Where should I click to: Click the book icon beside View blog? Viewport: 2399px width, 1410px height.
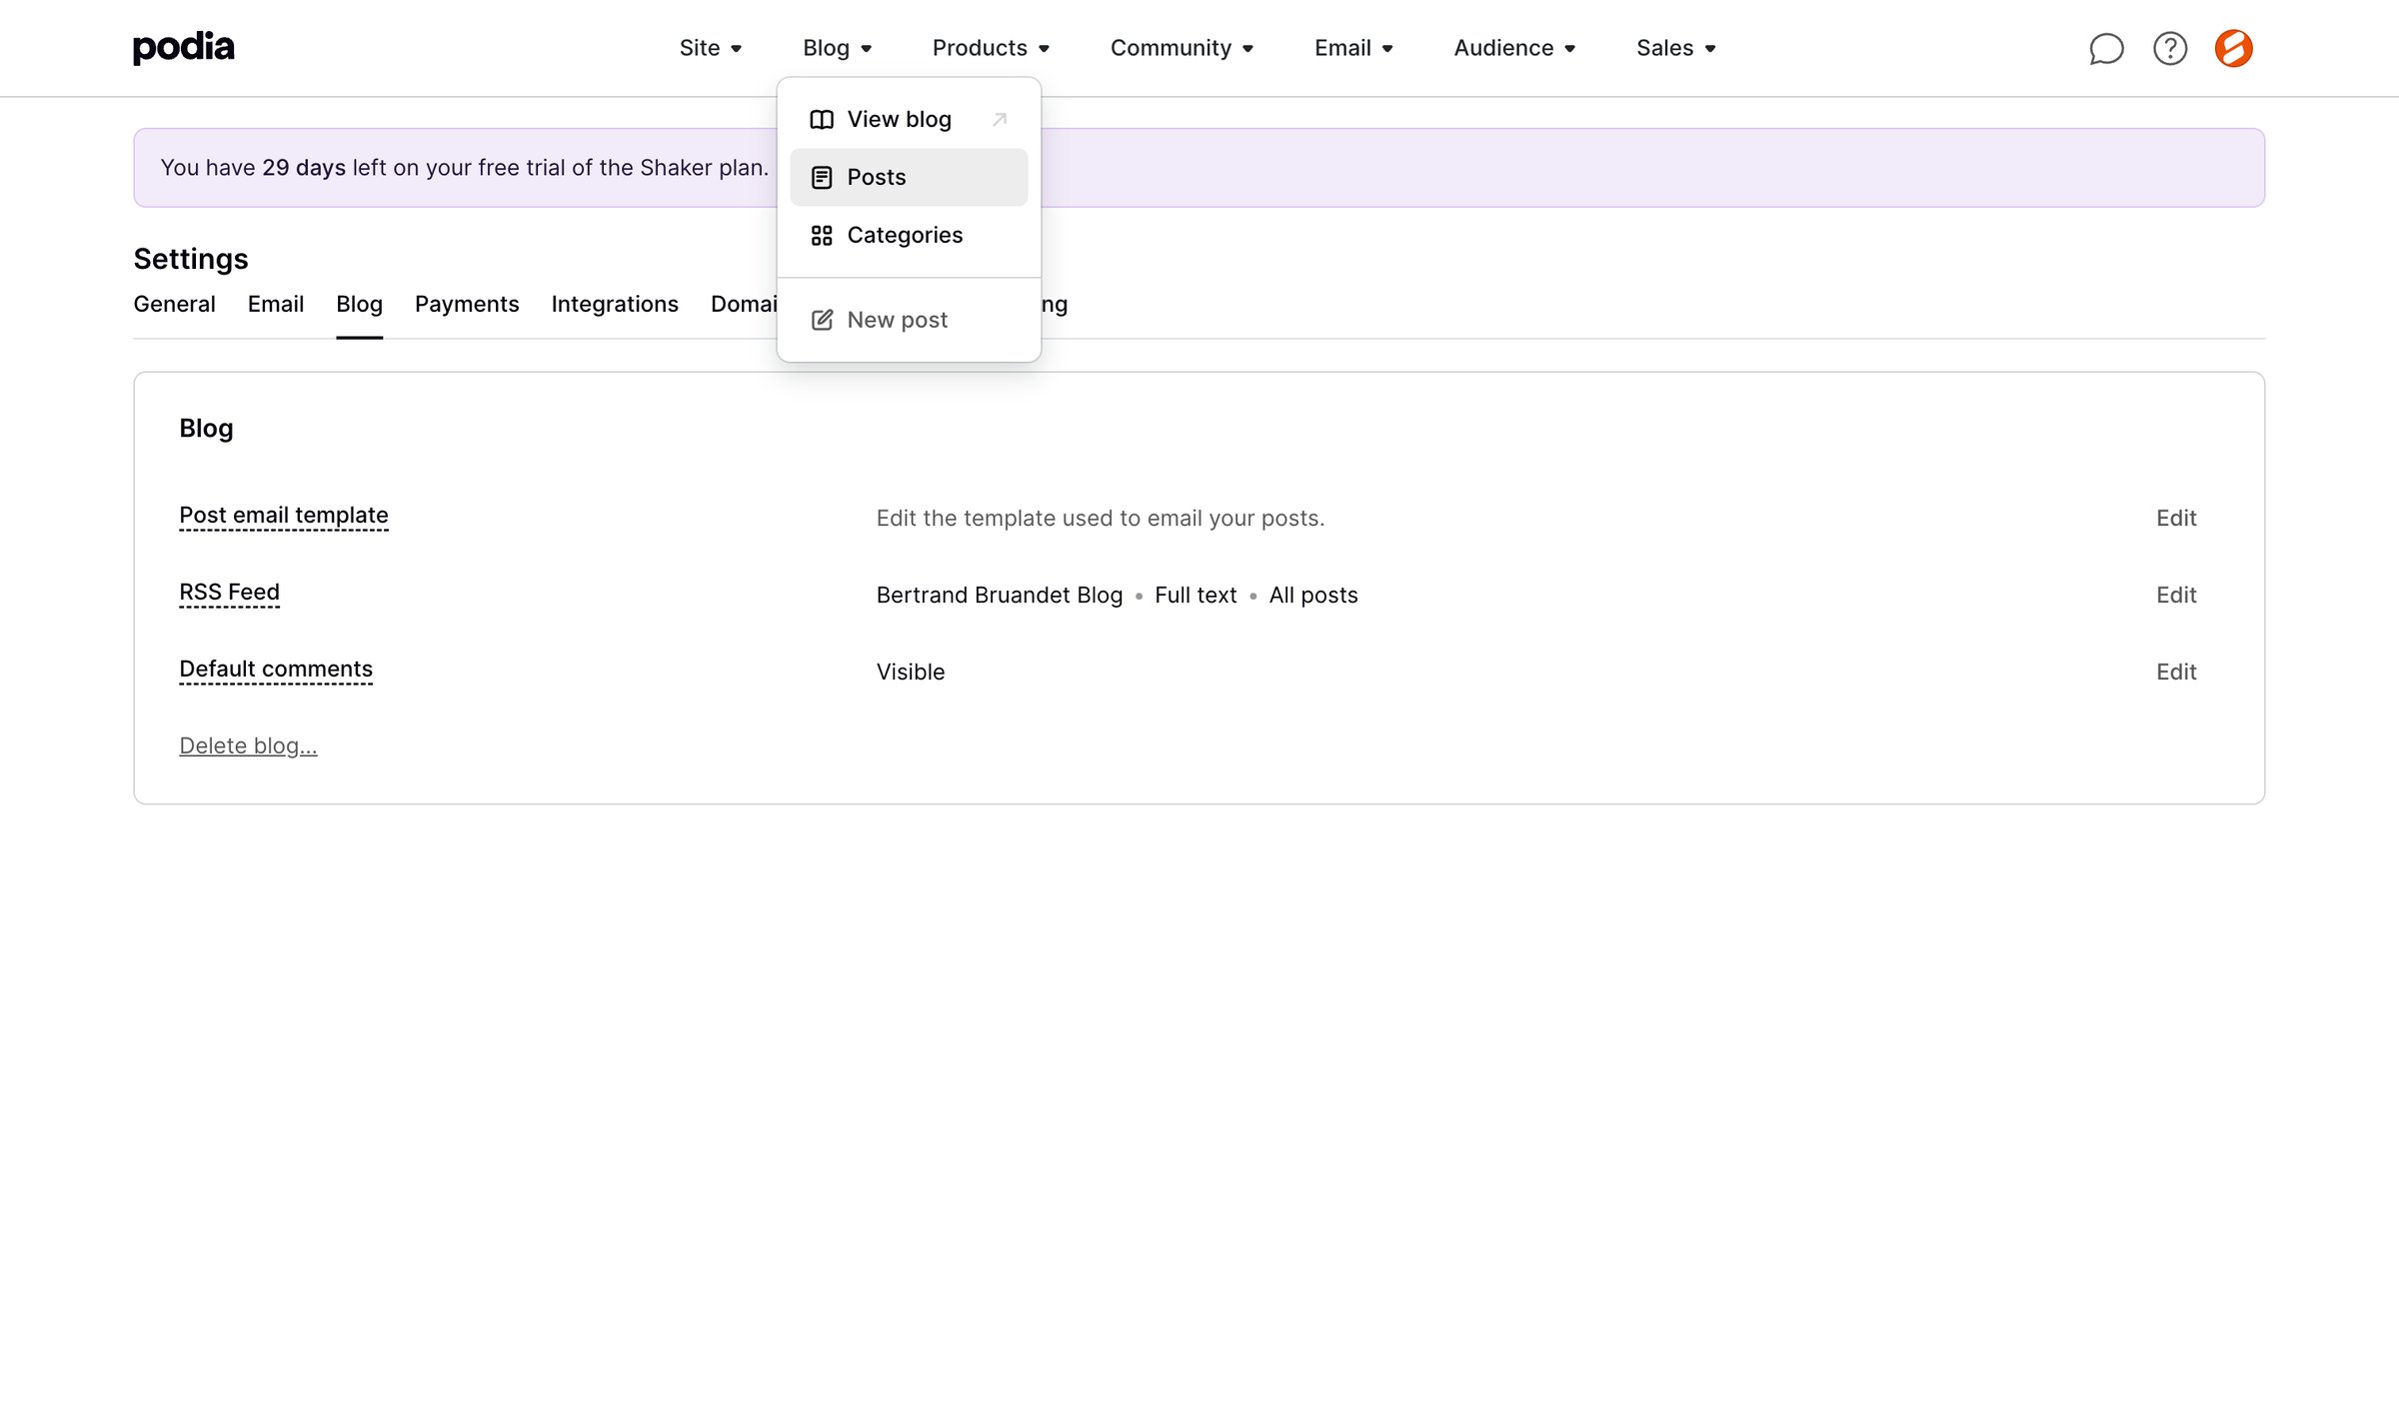822,120
